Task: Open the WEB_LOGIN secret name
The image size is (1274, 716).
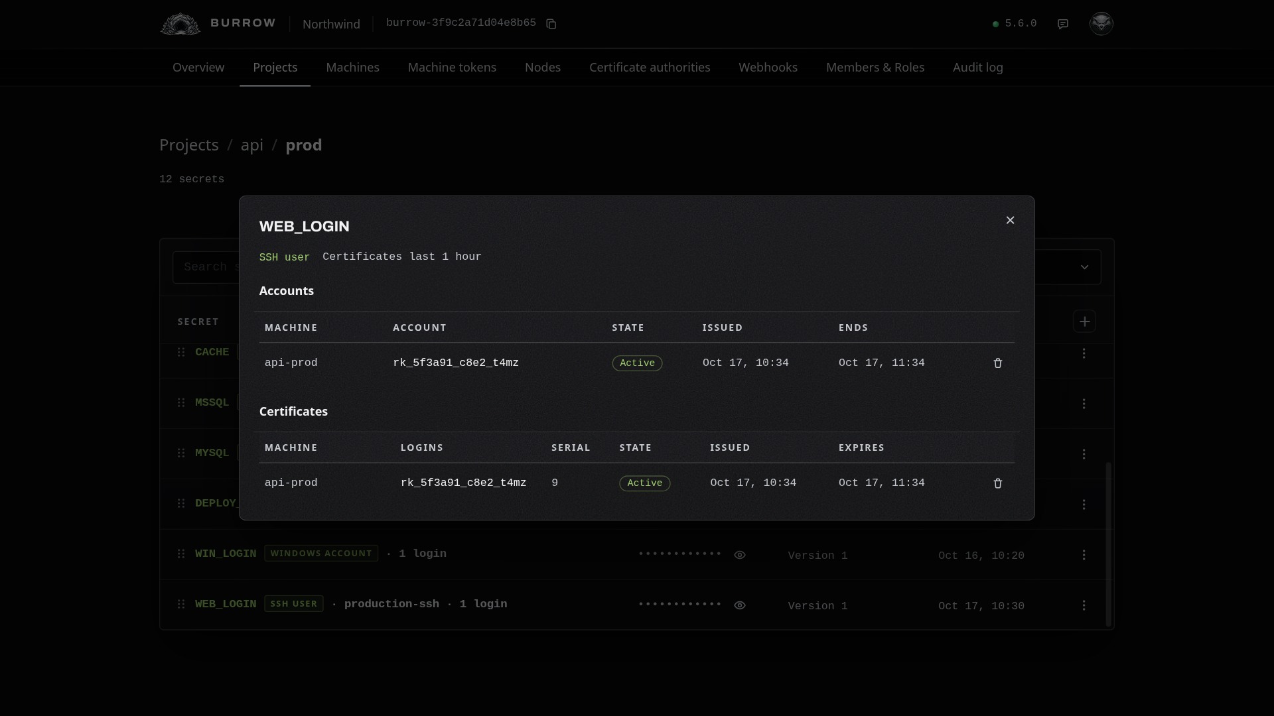Action: (226, 604)
